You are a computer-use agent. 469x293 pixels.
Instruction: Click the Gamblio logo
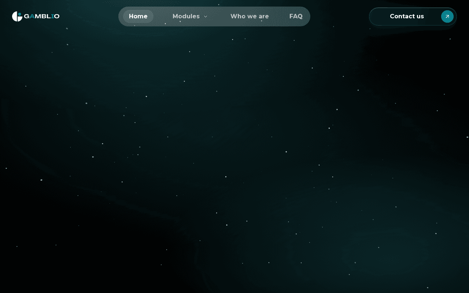click(36, 16)
